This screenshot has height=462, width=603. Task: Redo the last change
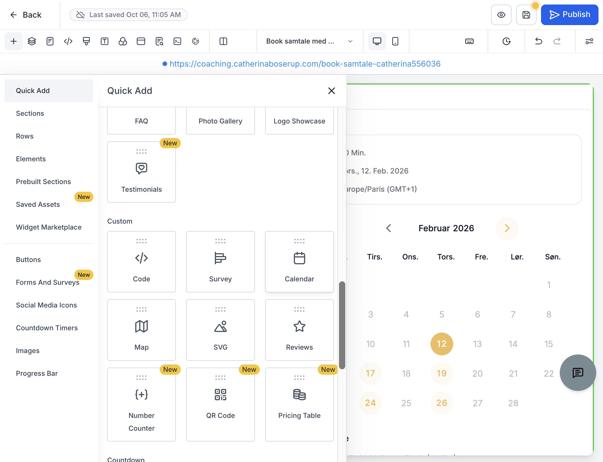tap(557, 41)
